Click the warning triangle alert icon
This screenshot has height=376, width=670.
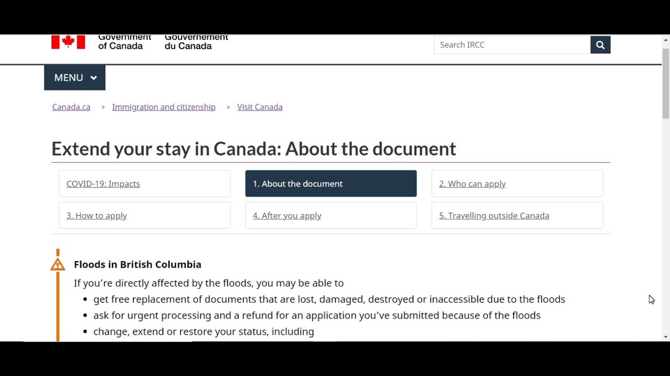point(58,263)
